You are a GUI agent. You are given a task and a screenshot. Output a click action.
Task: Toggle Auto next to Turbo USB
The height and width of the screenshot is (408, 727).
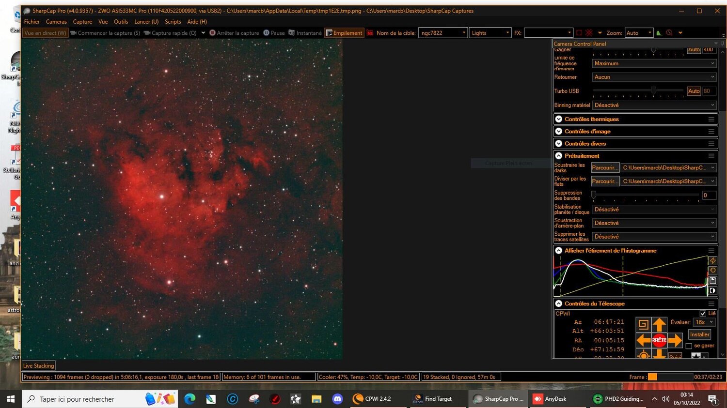[694, 91]
